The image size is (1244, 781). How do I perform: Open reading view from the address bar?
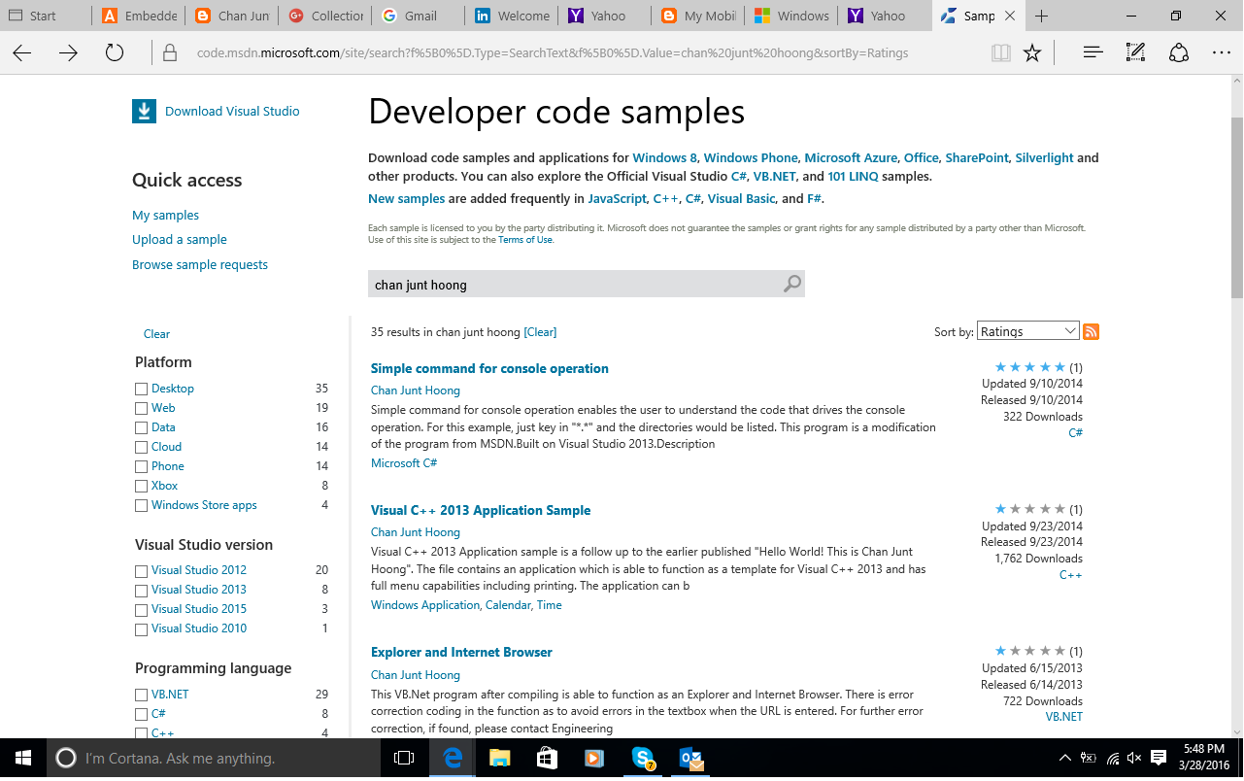(1000, 53)
